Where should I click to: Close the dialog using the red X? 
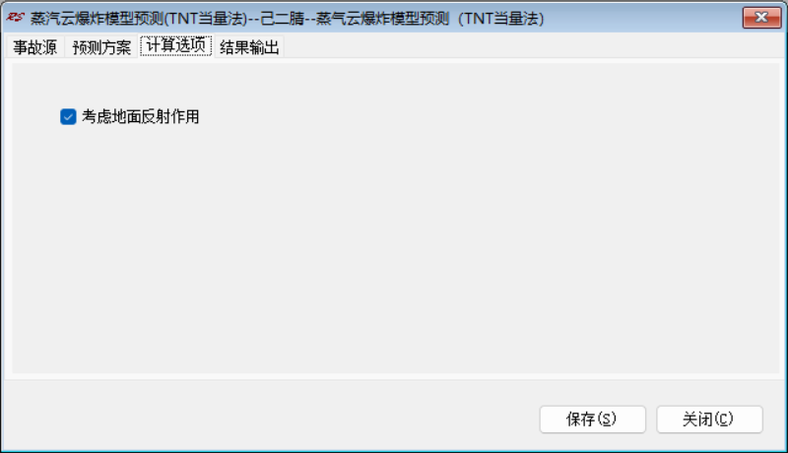tap(761, 18)
